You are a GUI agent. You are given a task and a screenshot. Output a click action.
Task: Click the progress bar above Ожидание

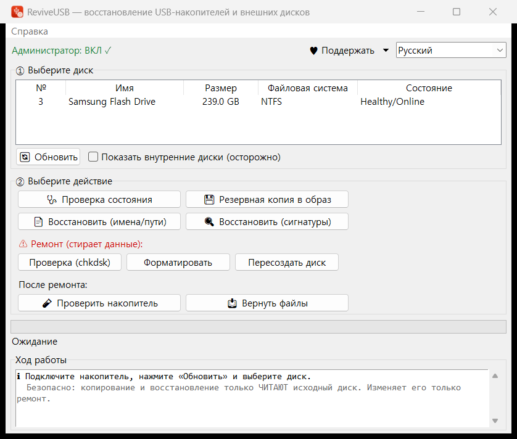[258, 327]
